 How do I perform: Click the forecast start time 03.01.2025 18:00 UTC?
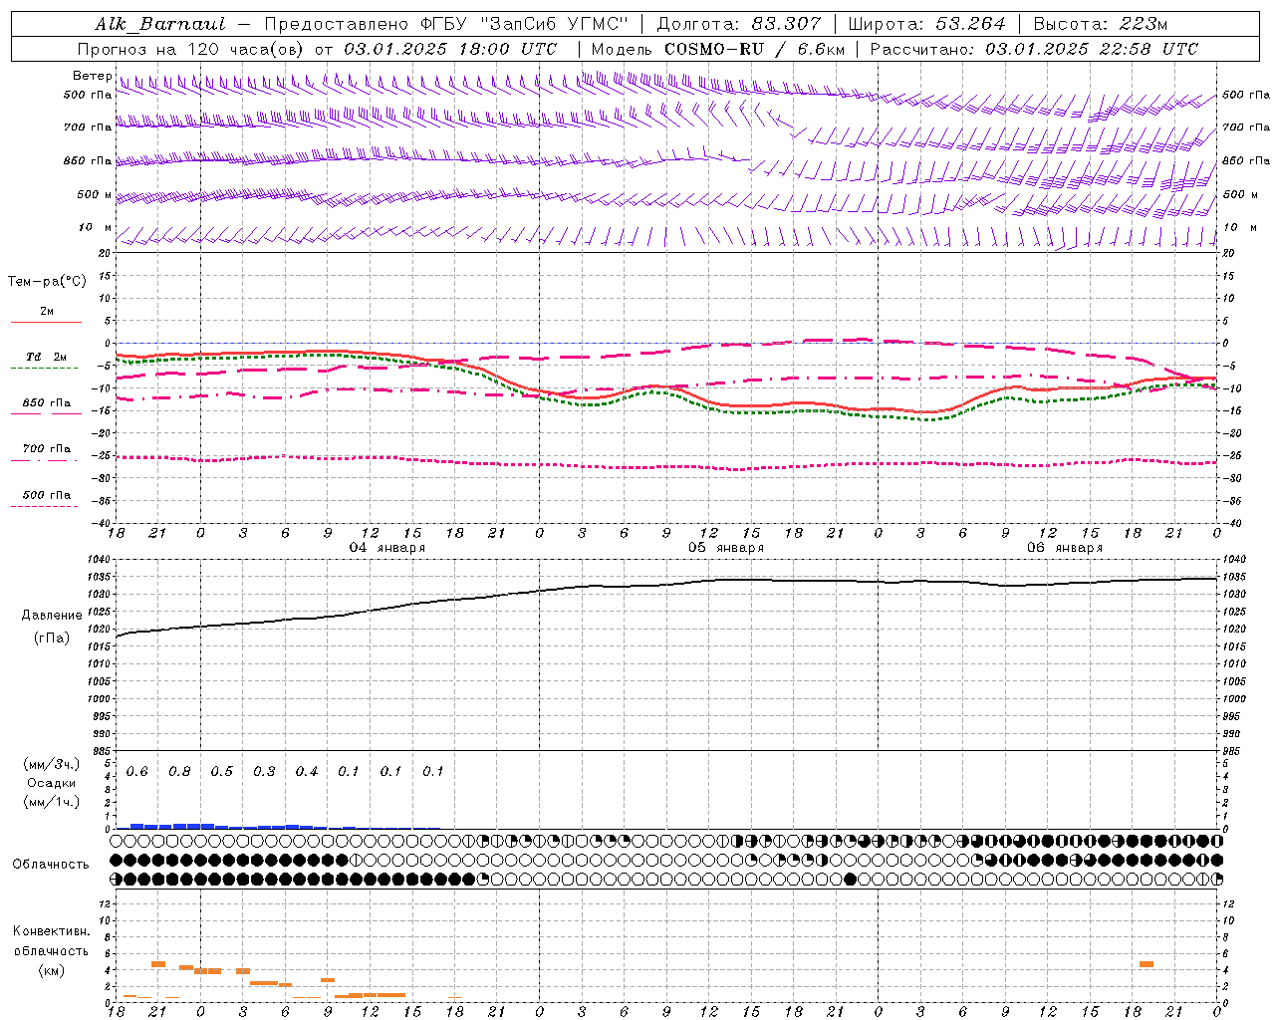pos(450,49)
